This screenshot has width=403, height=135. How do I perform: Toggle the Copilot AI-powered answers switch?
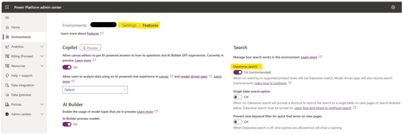click(x=67, y=67)
